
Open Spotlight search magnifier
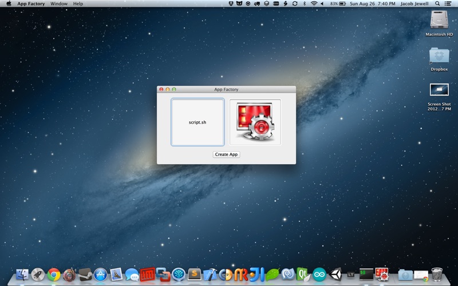pos(437,3)
